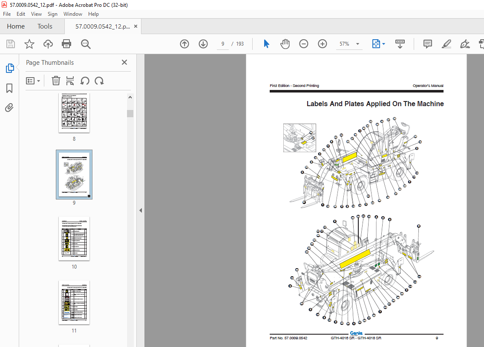Activate the arrow selection tool
This screenshot has height=347, width=484.
point(266,44)
